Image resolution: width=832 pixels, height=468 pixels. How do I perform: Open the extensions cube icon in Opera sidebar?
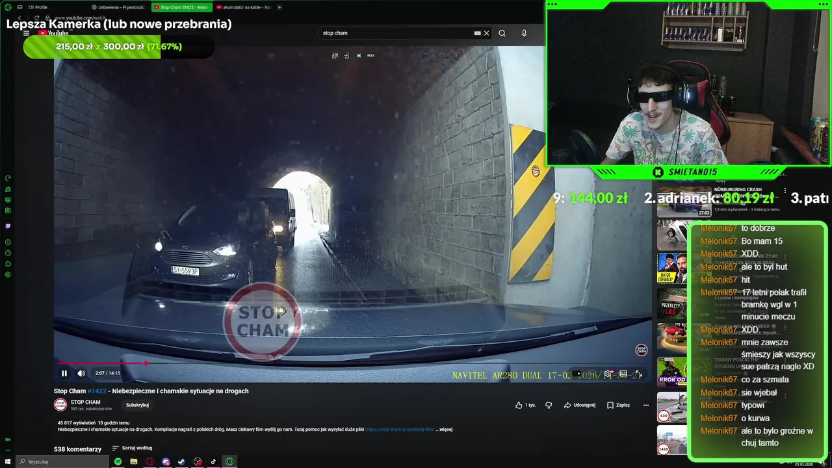click(8, 264)
